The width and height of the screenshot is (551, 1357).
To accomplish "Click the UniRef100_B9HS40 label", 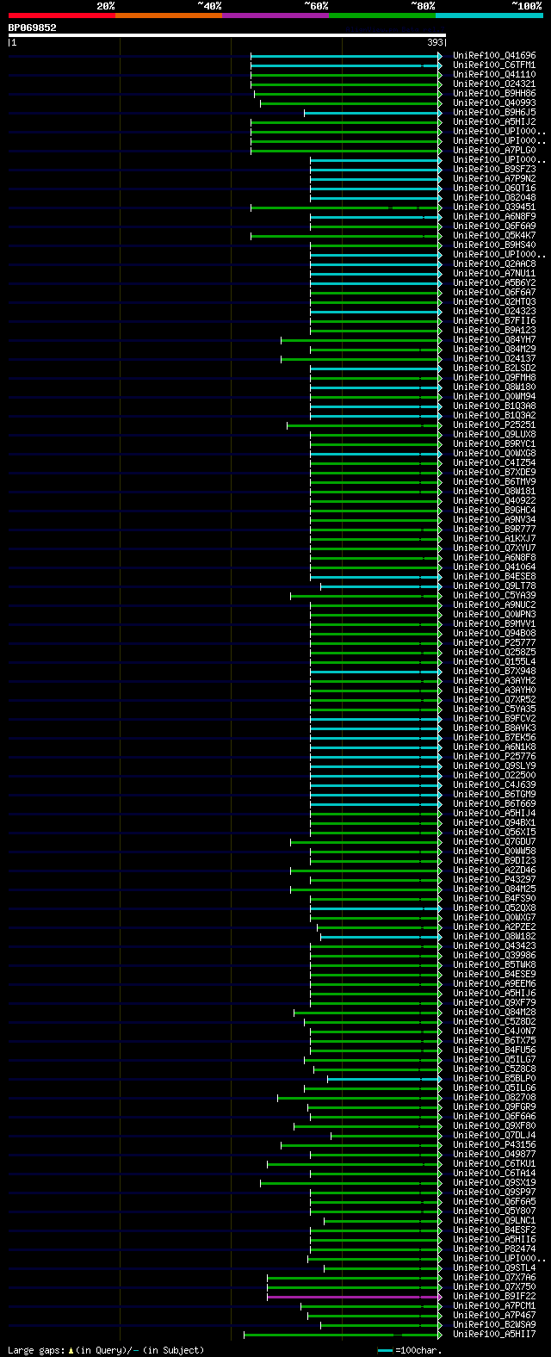I will (494, 245).
